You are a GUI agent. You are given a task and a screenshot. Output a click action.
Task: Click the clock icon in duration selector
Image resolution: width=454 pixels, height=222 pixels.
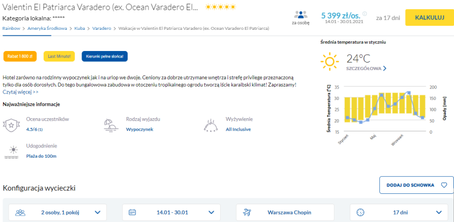pos(360,212)
